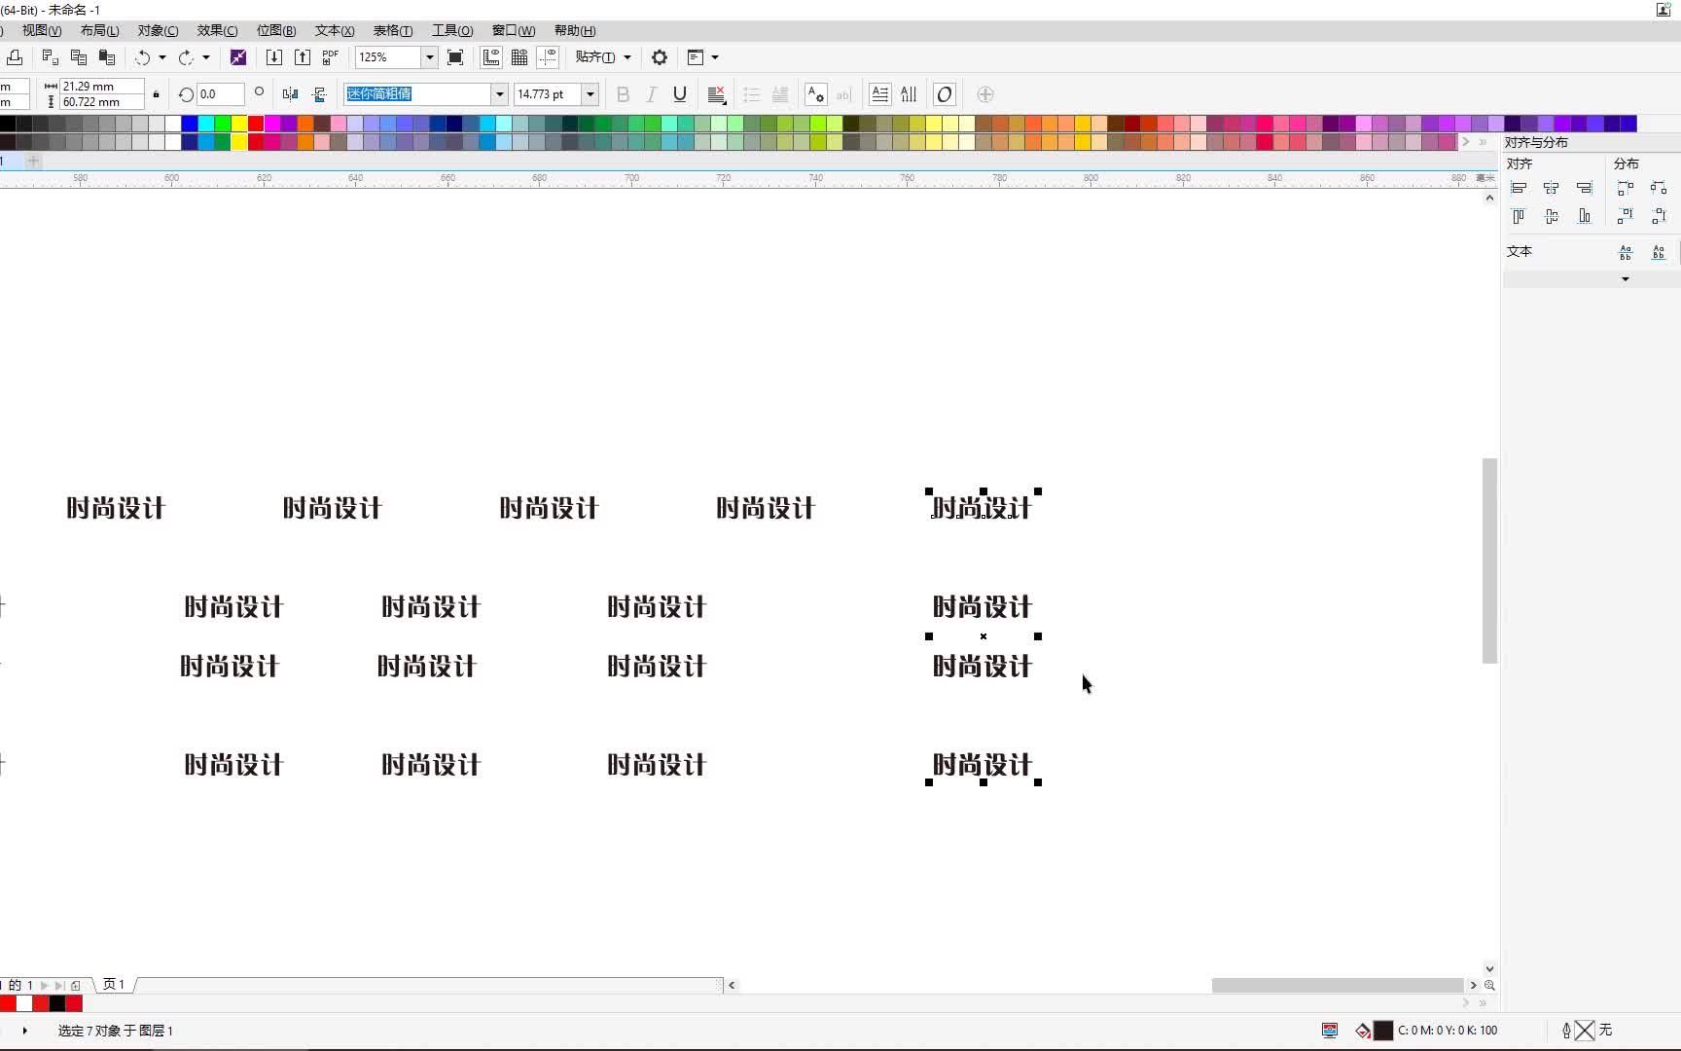The height and width of the screenshot is (1051, 1681).
Task: Add a new document tab with plus
Action: pyautogui.click(x=34, y=161)
